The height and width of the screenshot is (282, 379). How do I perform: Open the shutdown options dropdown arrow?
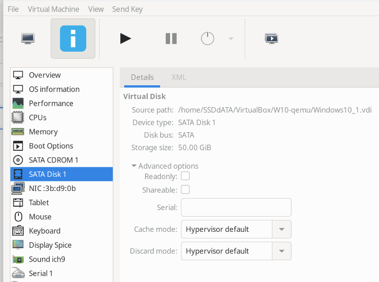231,38
